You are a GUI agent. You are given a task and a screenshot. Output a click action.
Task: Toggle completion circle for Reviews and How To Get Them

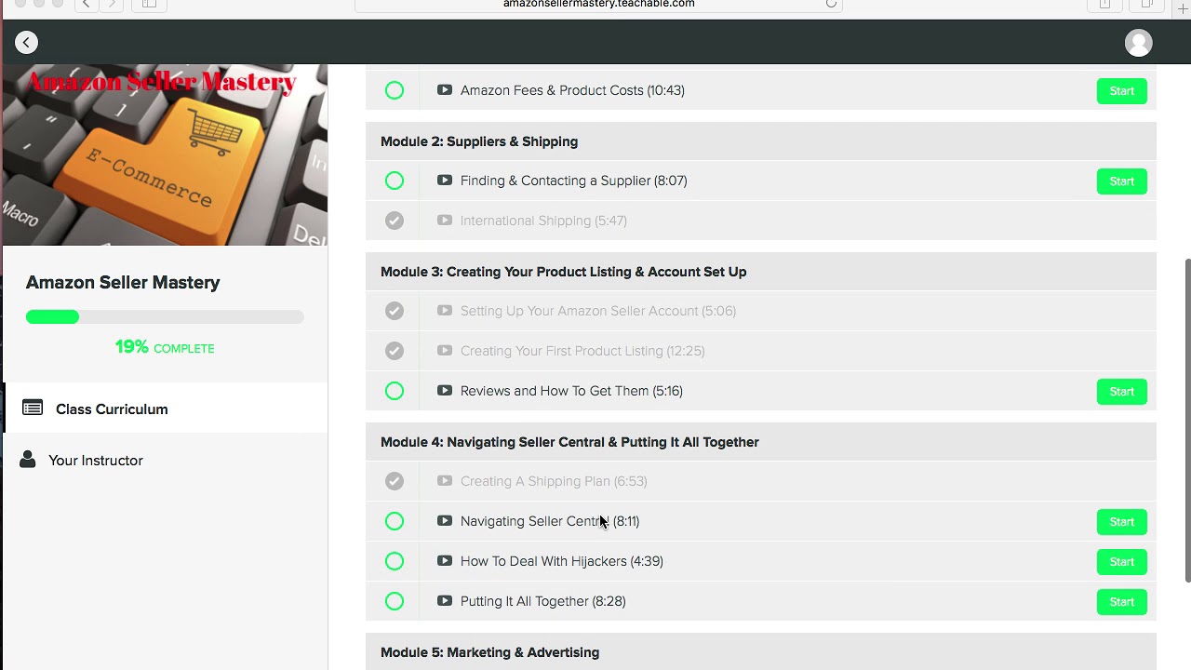click(395, 391)
